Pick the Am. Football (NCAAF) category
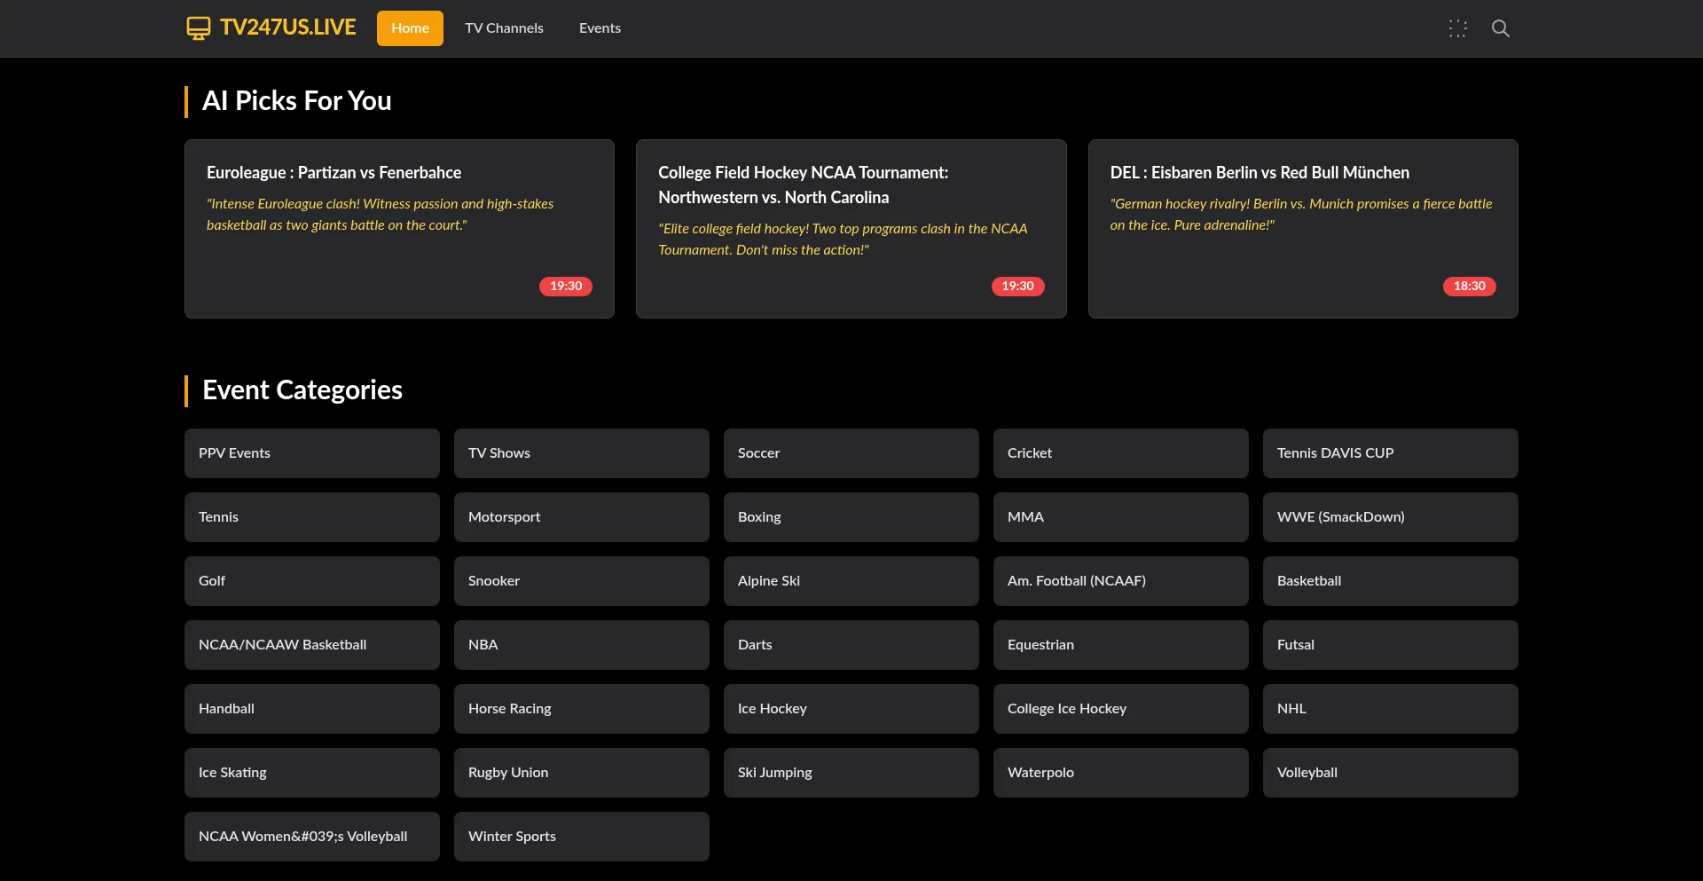 click(x=1120, y=581)
